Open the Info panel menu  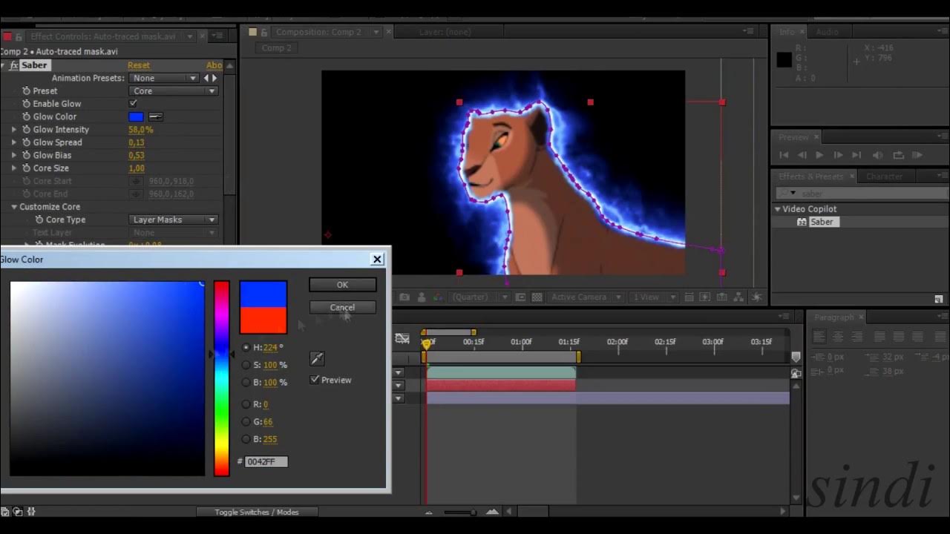point(941,32)
